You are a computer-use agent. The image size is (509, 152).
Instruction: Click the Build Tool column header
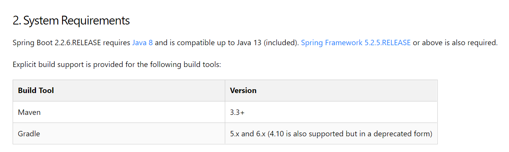point(119,91)
